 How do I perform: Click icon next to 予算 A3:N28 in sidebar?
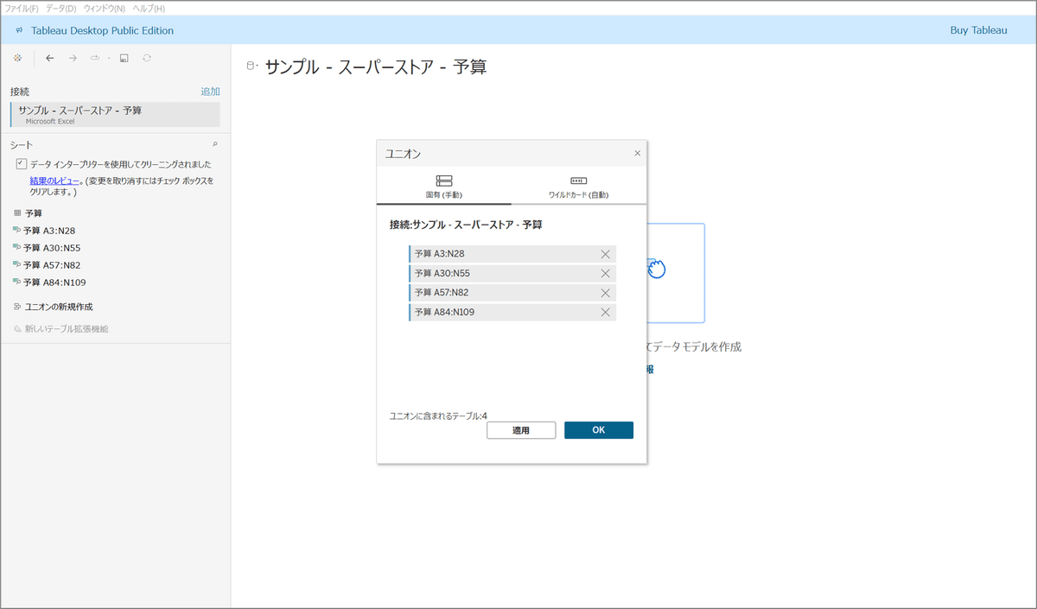[x=17, y=230]
